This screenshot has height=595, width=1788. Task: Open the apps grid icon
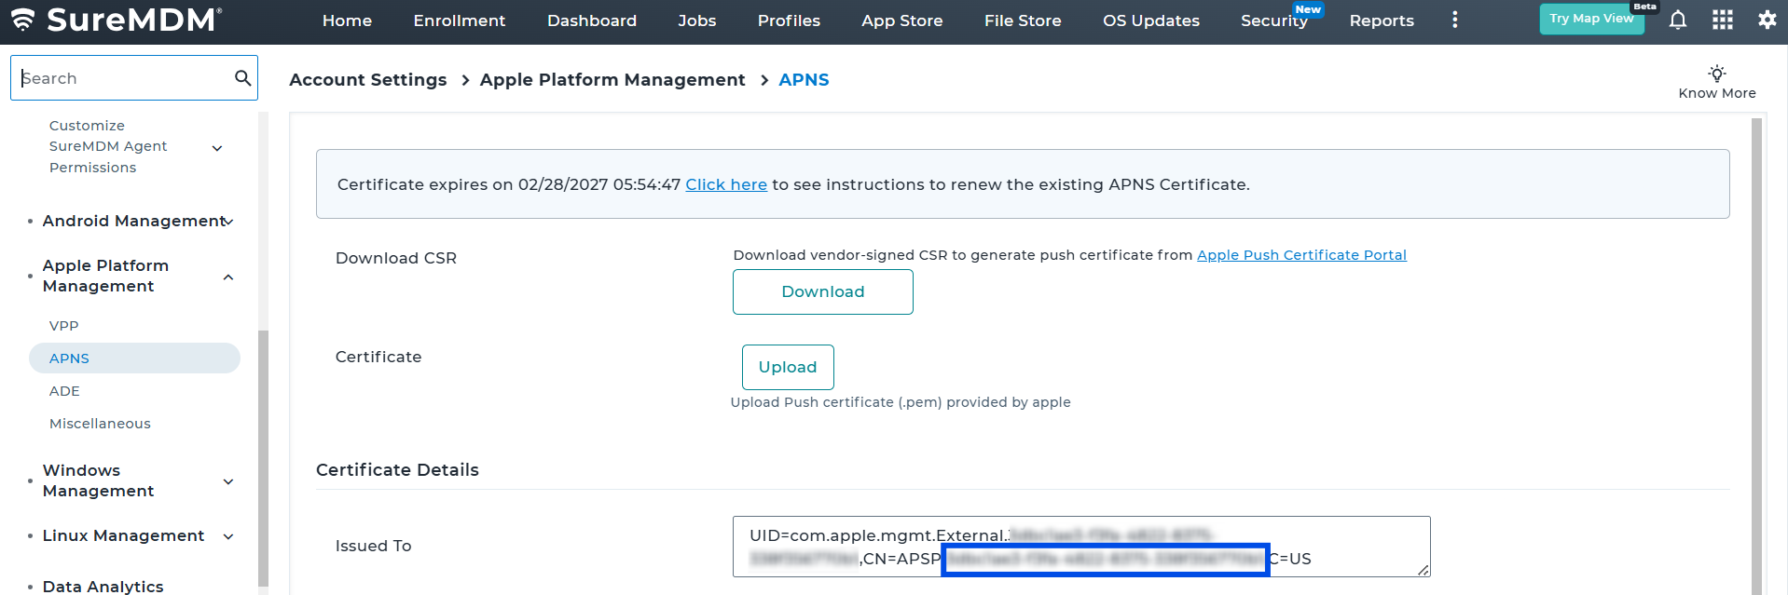1722,20
